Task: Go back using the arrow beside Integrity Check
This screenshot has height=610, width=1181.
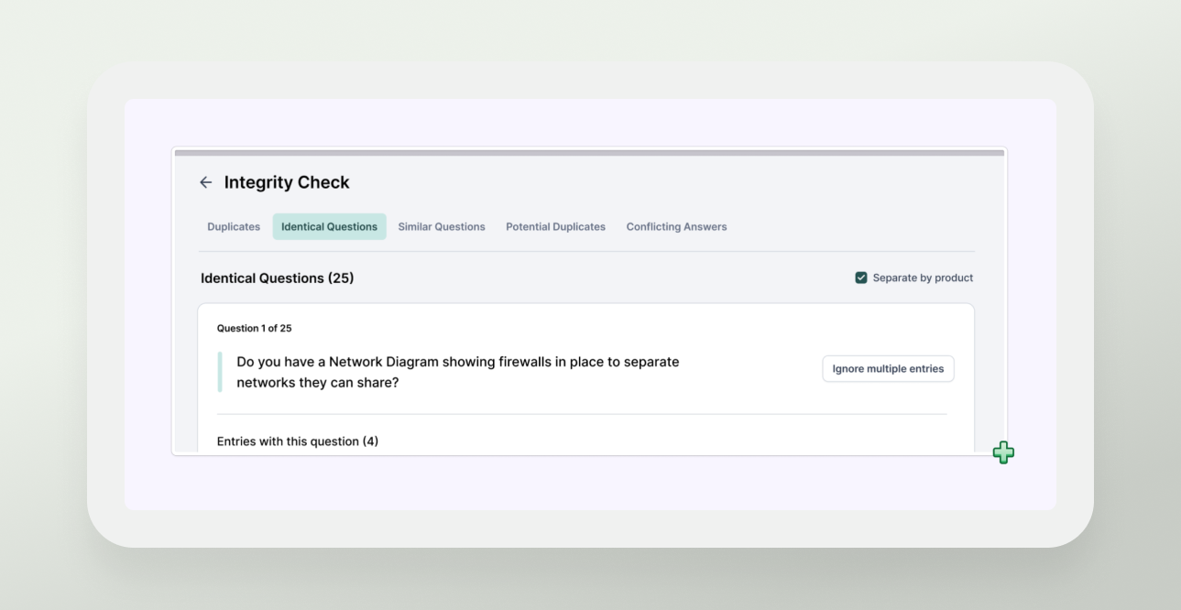Action: click(205, 182)
